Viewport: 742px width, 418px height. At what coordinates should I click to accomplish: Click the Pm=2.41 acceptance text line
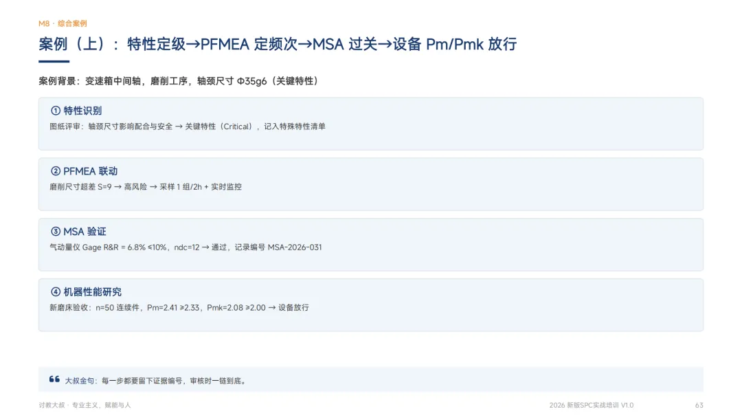pyautogui.click(x=179, y=307)
